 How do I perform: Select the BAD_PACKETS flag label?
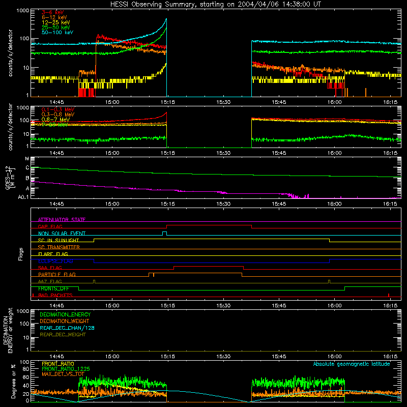[x=55, y=296]
